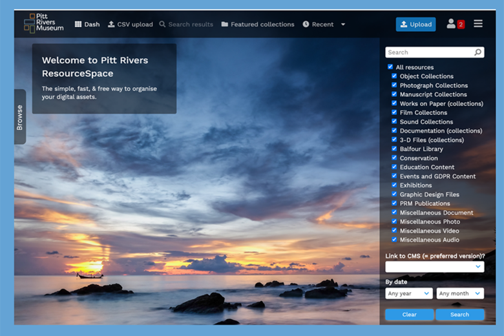Click the blue Search button
This screenshot has height=336, width=504.
point(459,315)
